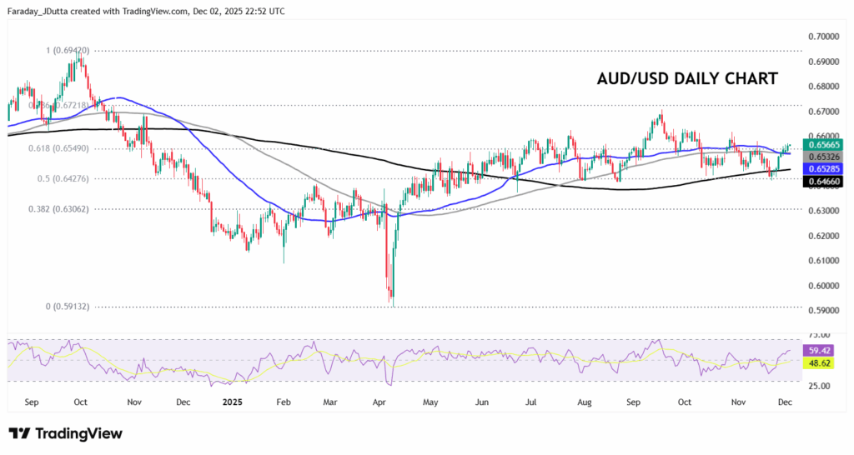Click the black 0.64660 moving average tag
Image resolution: width=854 pixels, height=455 pixels.
click(x=823, y=181)
